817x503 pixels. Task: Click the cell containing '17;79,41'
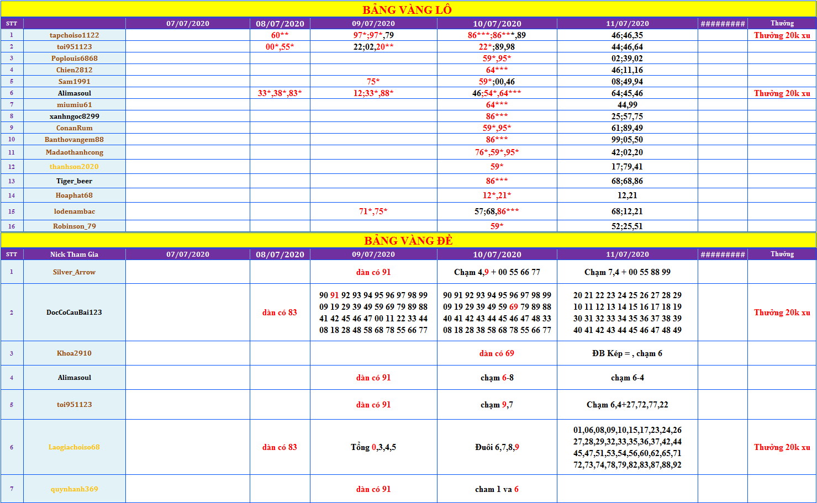coord(628,167)
